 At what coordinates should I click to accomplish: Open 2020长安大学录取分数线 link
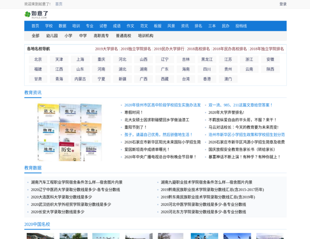click(x=58, y=212)
